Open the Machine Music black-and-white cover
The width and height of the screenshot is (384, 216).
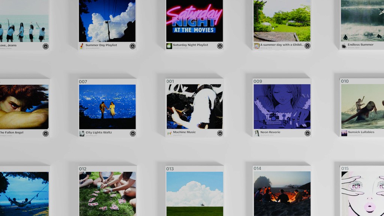pos(195,106)
